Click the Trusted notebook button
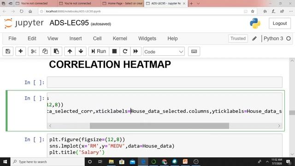Viewport: 295px width, 166px height. tap(238, 38)
